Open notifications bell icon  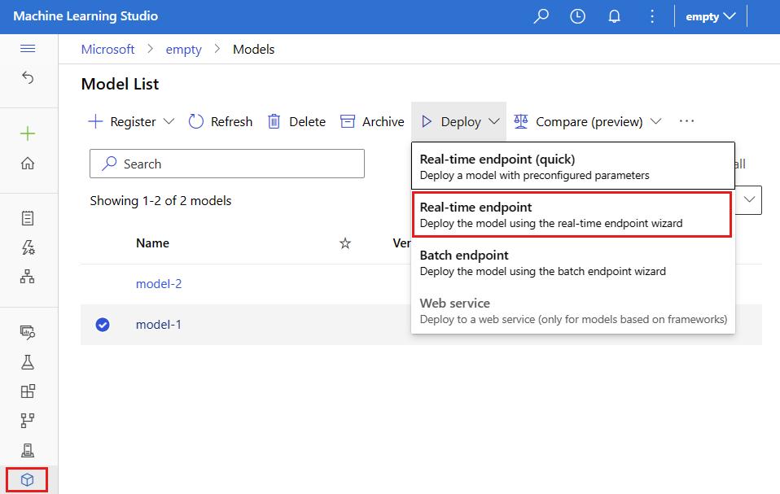pyautogui.click(x=615, y=16)
